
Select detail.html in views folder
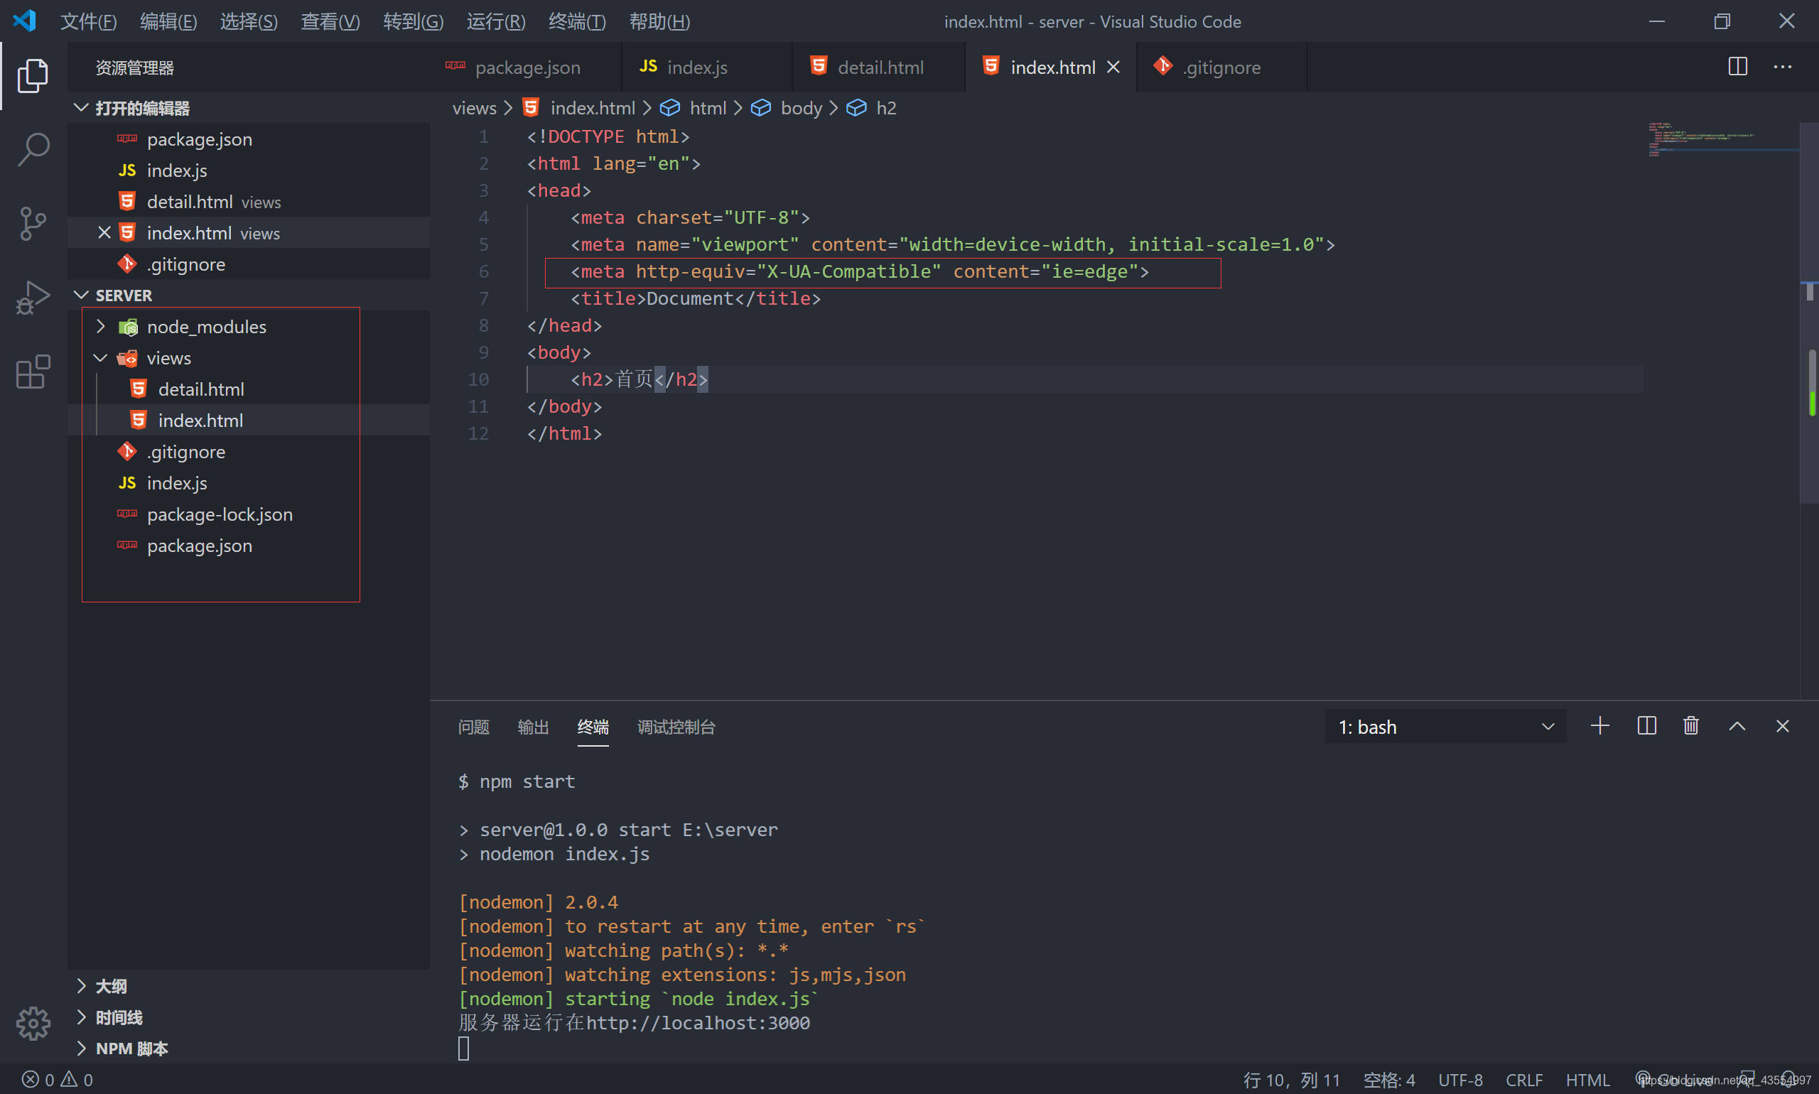[249, 389]
